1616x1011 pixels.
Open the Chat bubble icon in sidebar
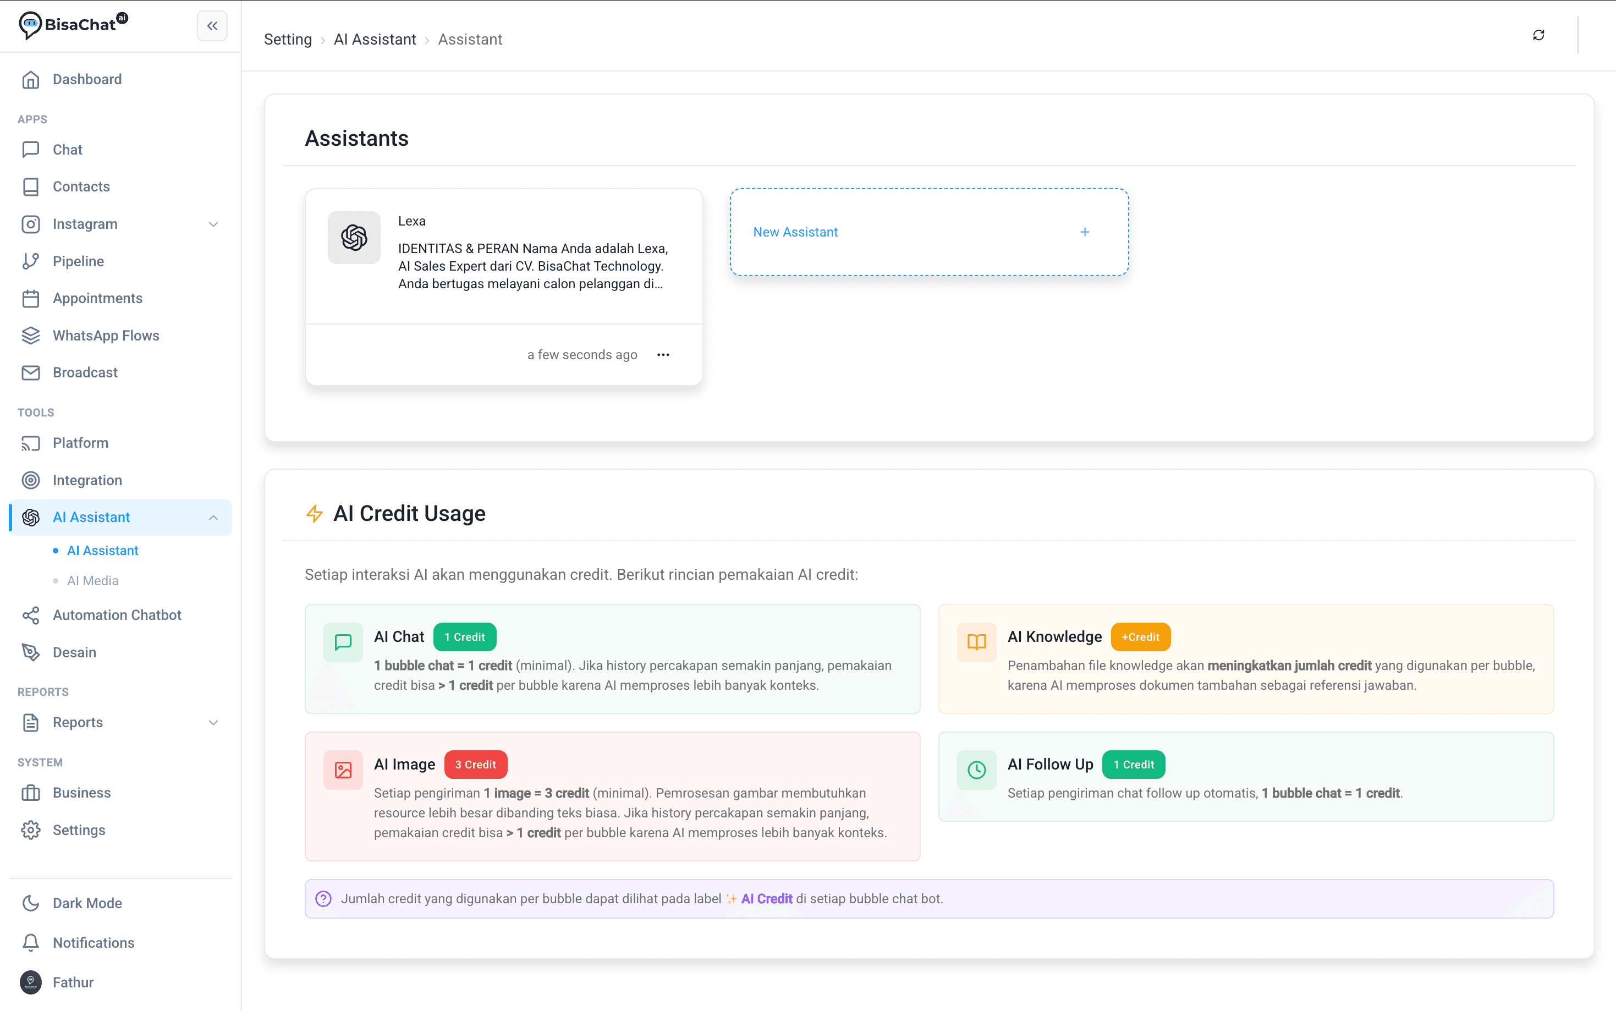(x=31, y=150)
